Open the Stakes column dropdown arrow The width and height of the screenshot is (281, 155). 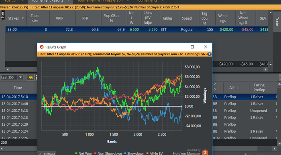pyautogui.click(x=23, y=18)
